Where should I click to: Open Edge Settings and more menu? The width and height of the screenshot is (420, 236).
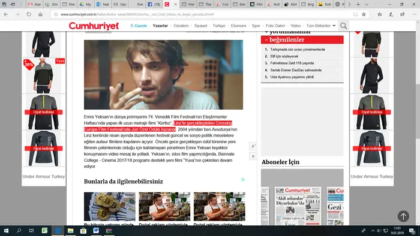click(x=414, y=14)
